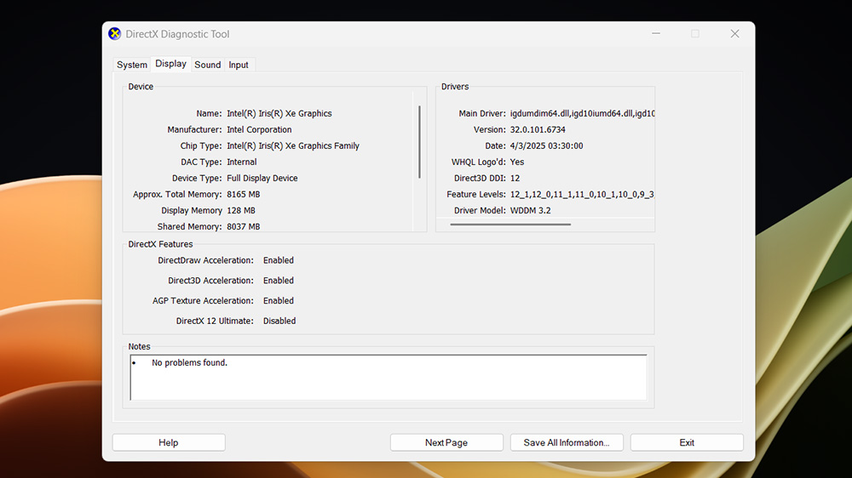The image size is (852, 478).
Task: Click the 'DirectX 12 Ultimate:' label
Action: tap(215, 321)
